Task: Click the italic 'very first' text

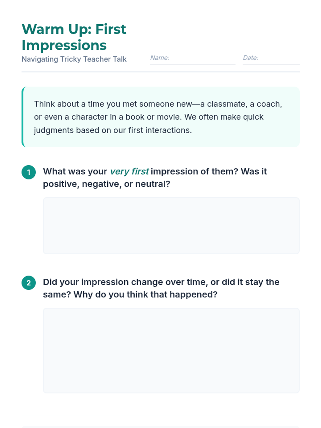Action: click(129, 171)
